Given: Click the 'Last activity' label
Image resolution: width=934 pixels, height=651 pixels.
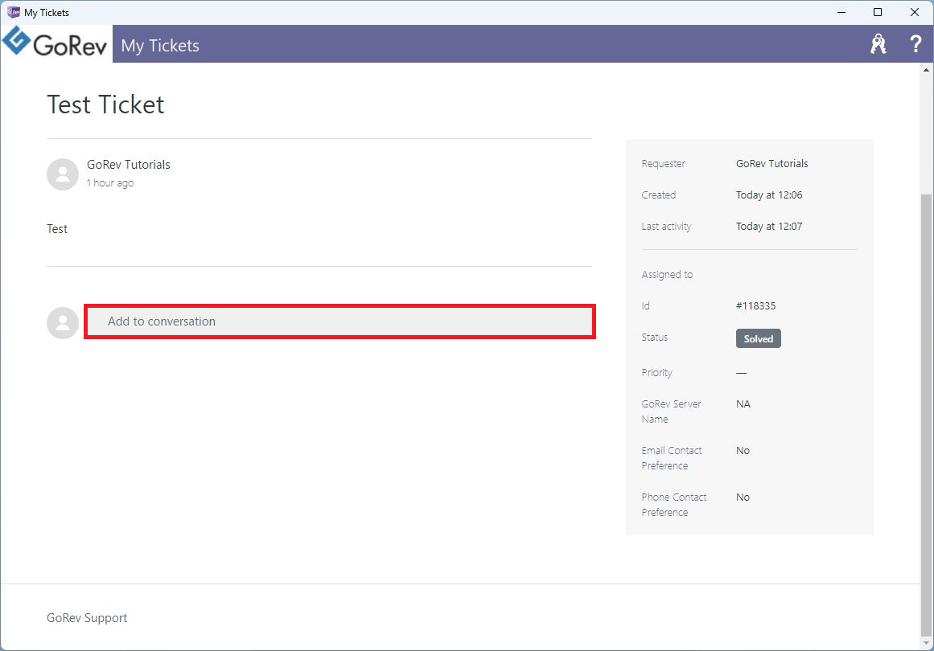Looking at the screenshot, I should [x=667, y=227].
